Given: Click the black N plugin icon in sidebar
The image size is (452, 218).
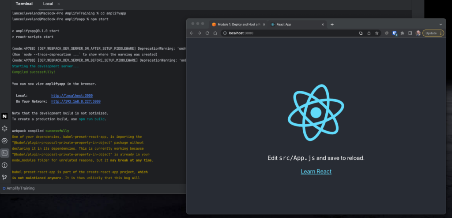Looking at the screenshot, I should point(4,116).
